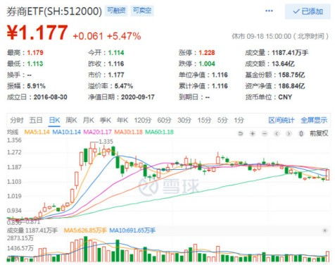Open 区间统计 range statistics
335x265 pixels.
coord(282,121)
